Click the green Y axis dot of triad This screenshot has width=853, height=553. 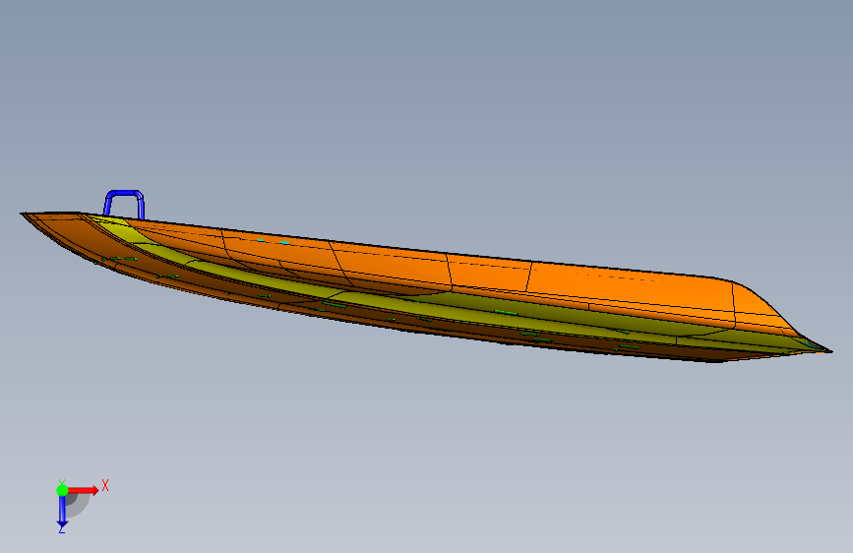[63, 490]
